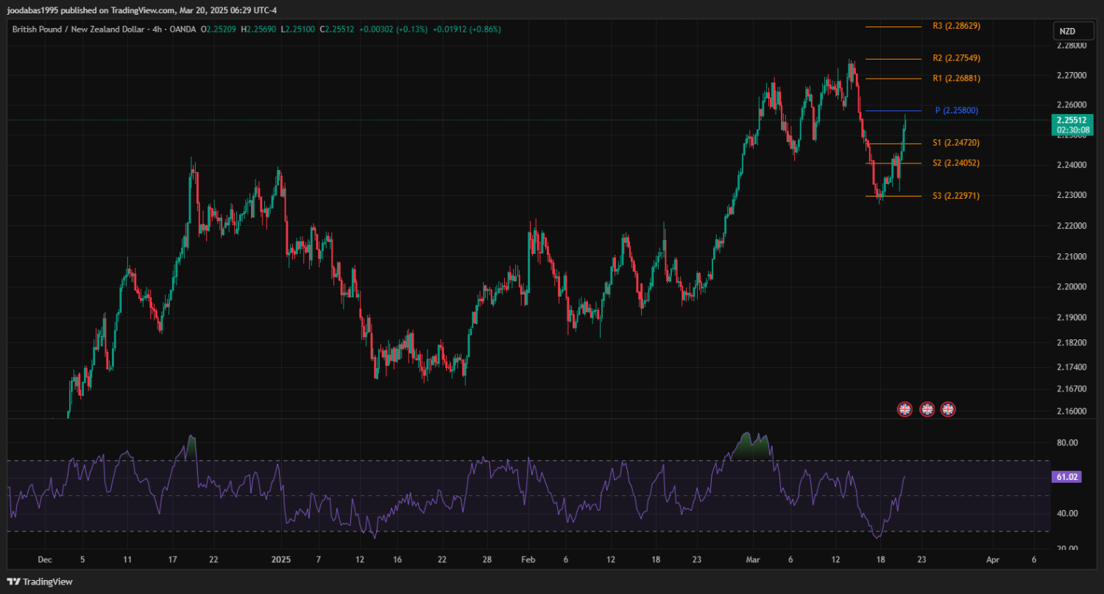
Task: Click the RSI value label 61.02
Action: 1067,477
